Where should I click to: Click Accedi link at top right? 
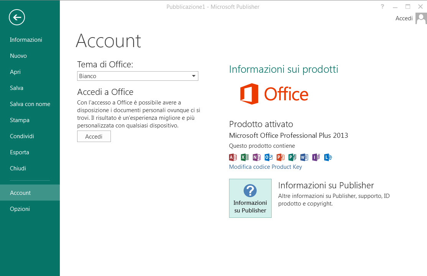point(404,18)
